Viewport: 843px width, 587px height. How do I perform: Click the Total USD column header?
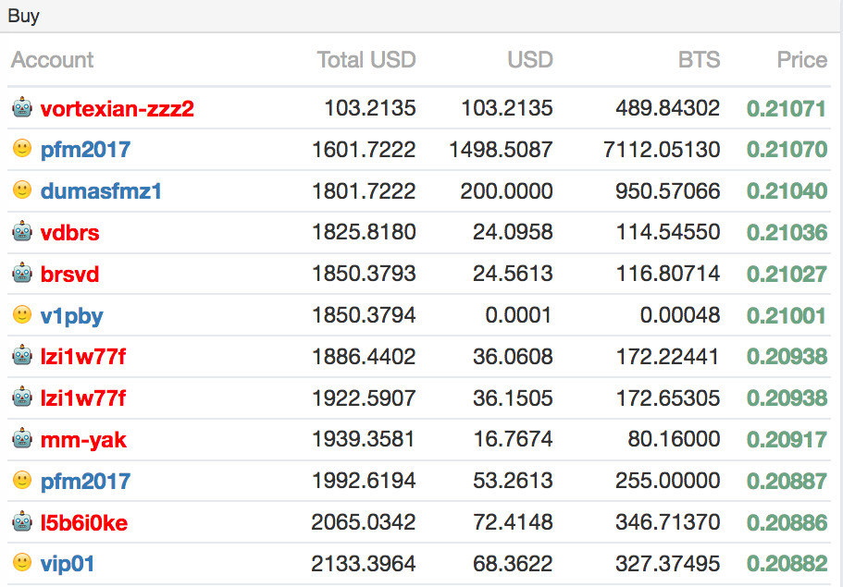click(366, 59)
